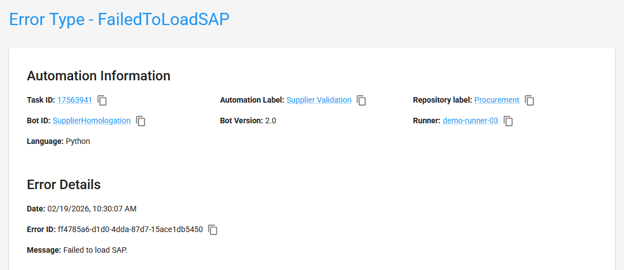Viewport: 624px width, 270px height.
Task: Click the Automation Information heading
Action: pos(98,76)
